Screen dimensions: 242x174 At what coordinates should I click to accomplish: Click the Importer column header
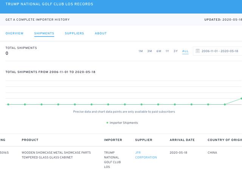(113, 140)
